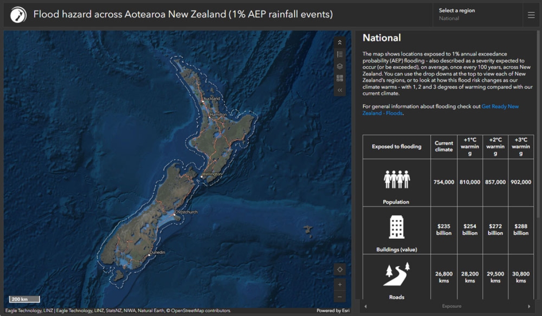This screenshot has height=316, width=542.
Task: Go to previous panel with left arrow
Action: coord(366,306)
